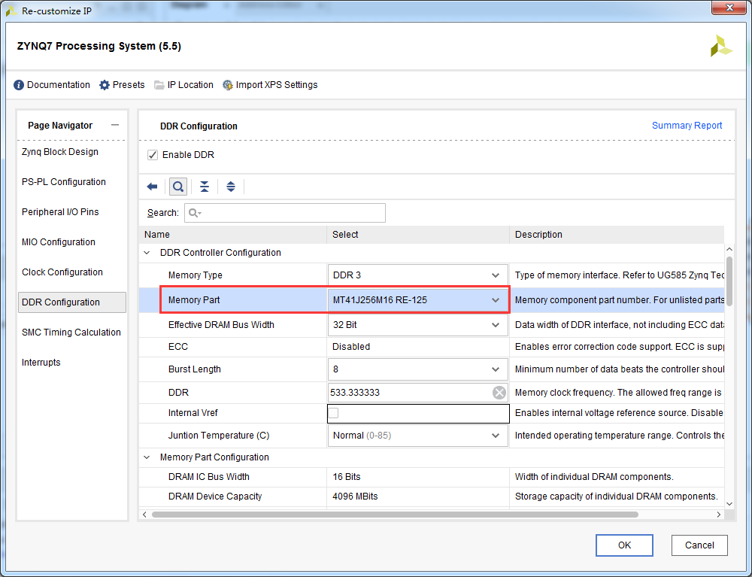This screenshot has height=577, width=752.
Task: Go to Zynq Block Design page
Action: click(x=60, y=151)
